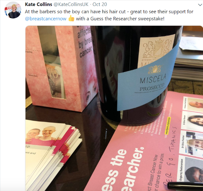Follow the @breastcancernow mention link
The width and height of the screenshot is (203, 191).
point(46,19)
